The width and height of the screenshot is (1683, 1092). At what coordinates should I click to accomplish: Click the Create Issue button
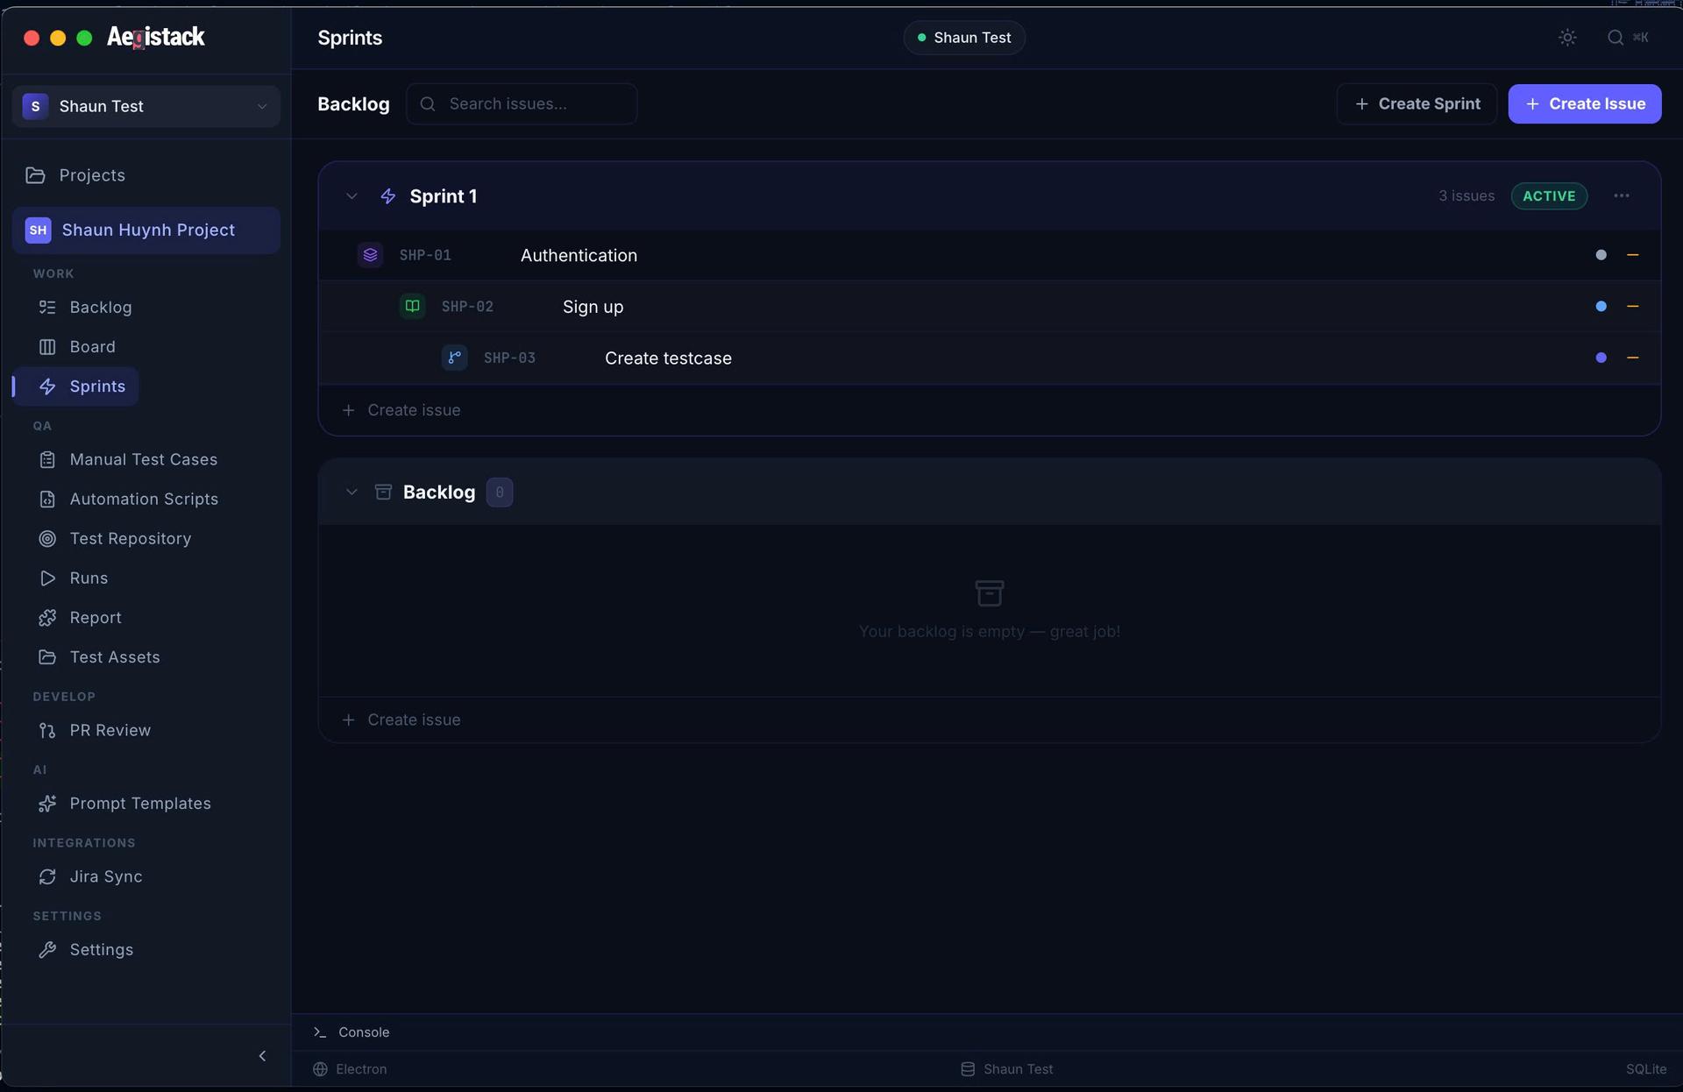pyautogui.click(x=1584, y=103)
